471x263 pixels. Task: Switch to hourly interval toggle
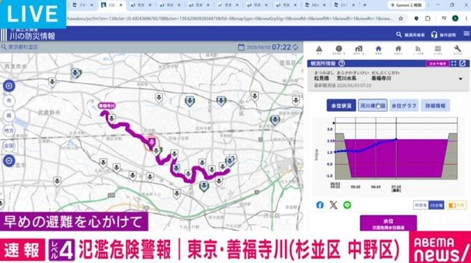point(421,205)
